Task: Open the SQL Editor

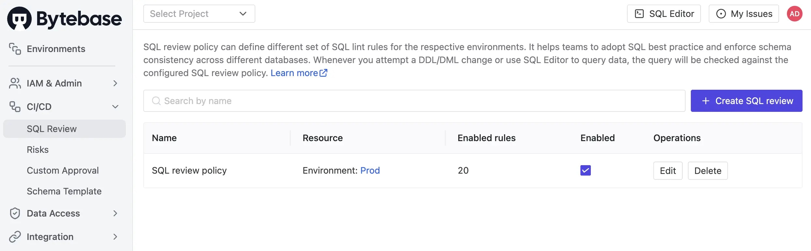Action: pos(664,14)
